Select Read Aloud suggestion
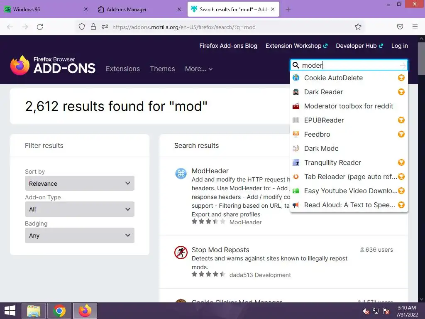 (x=349, y=205)
